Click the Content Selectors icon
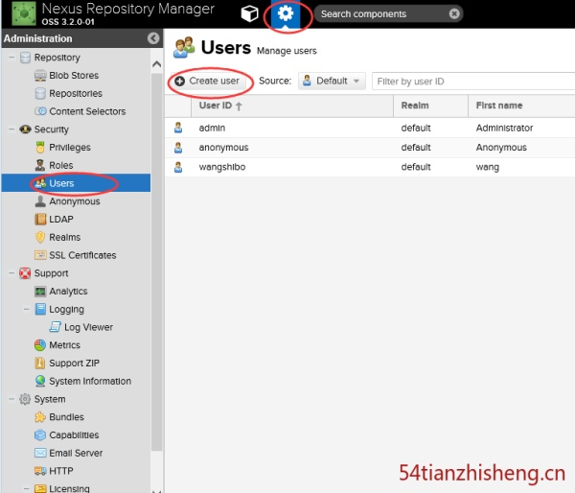Screen dimensions: 575x493 tap(40, 111)
